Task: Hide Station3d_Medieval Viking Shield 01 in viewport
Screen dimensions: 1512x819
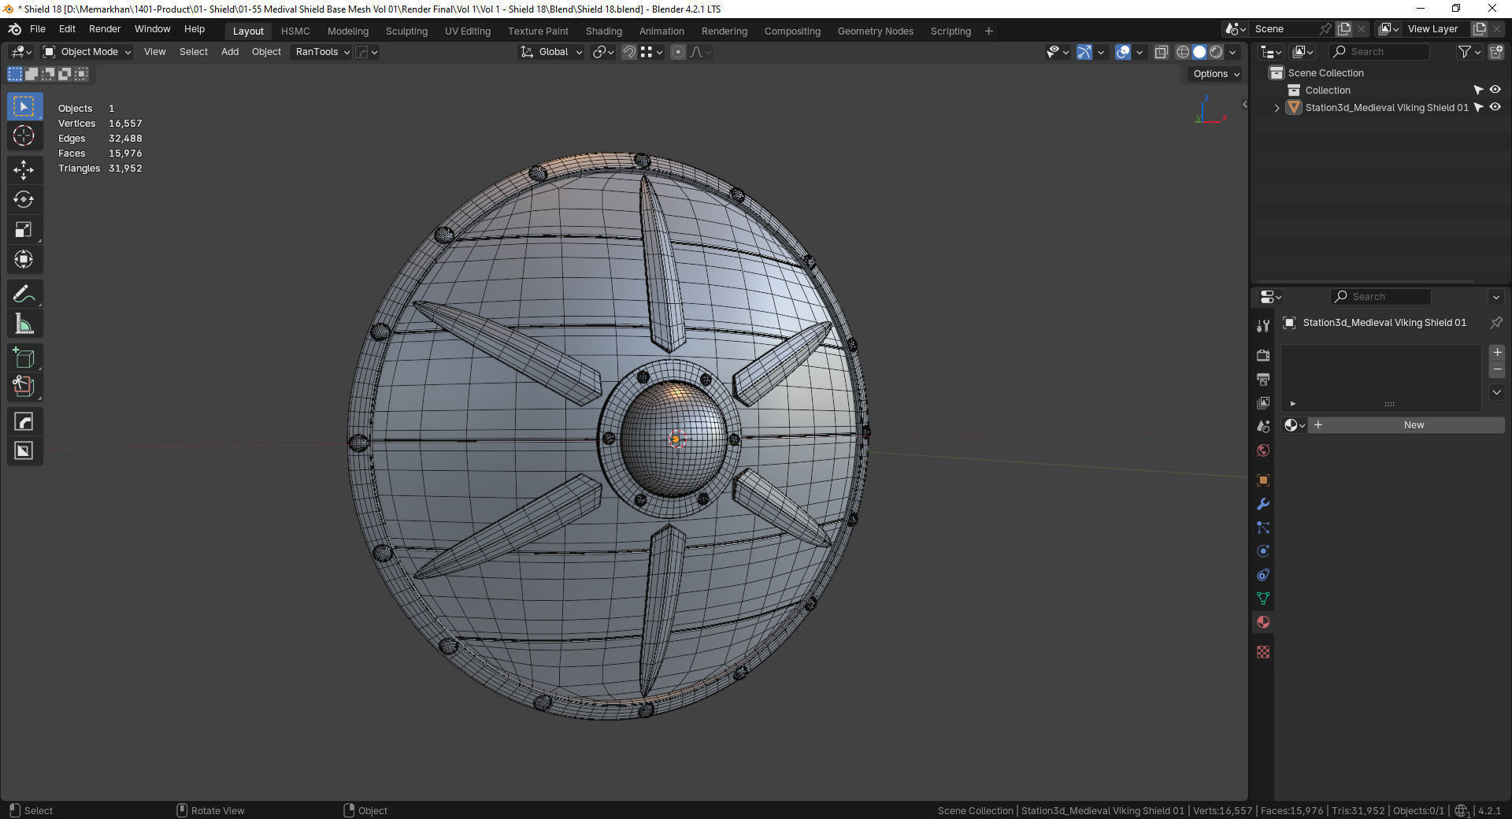Action: point(1495,107)
